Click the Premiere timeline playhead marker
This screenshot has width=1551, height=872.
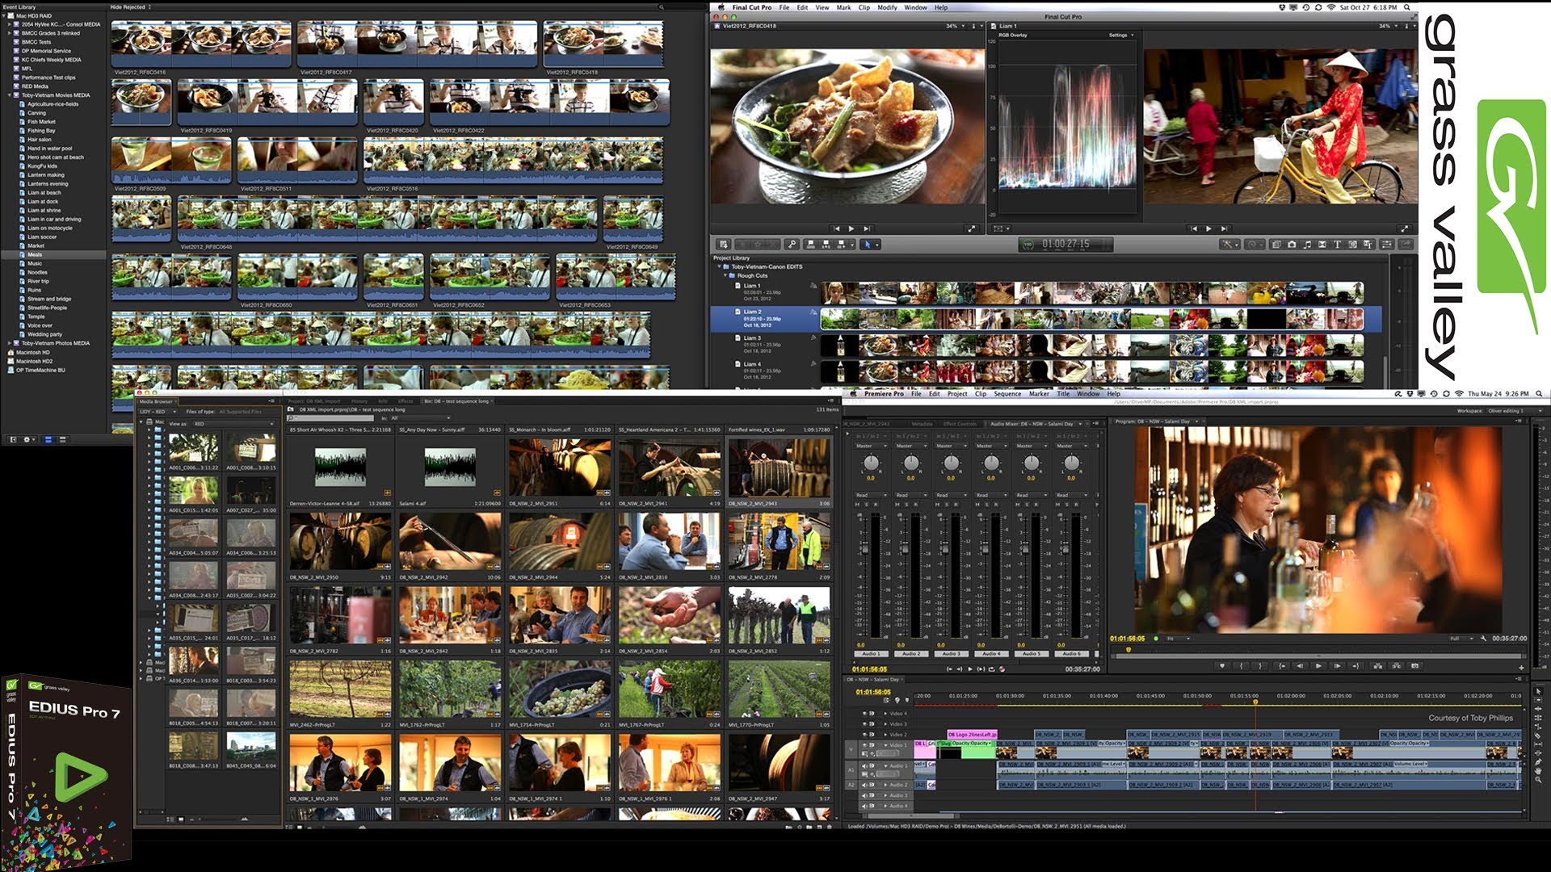pyautogui.click(x=1255, y=702)
